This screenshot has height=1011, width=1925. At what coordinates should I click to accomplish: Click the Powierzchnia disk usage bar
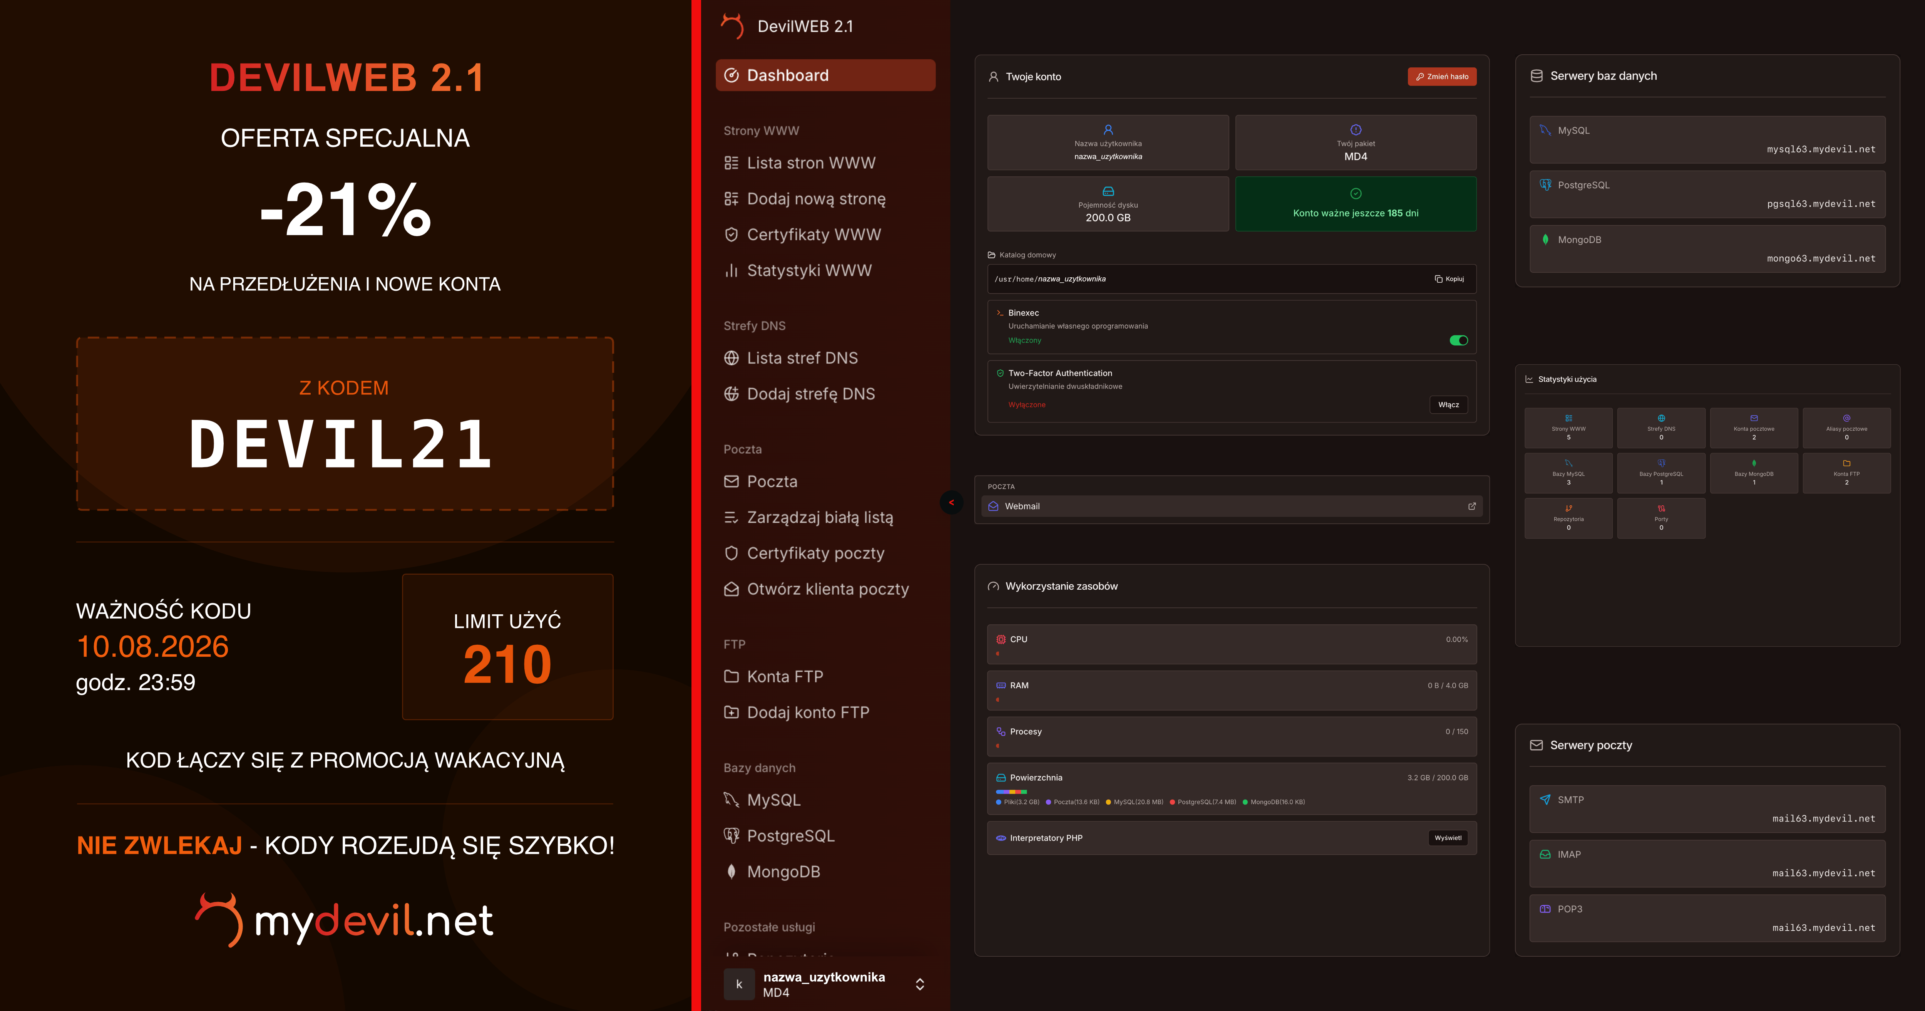(1011, 791)
